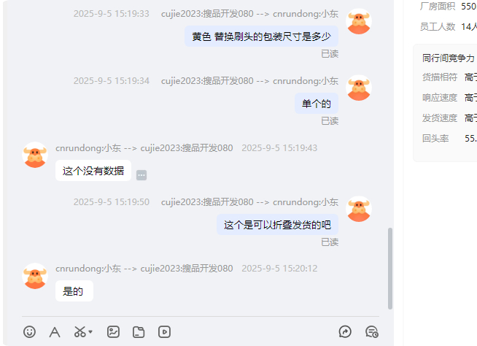The height and width of the screenshot is (346, 477).
Task: Click 已读 under the 单个的 message
Action: (x=330, y=121)
